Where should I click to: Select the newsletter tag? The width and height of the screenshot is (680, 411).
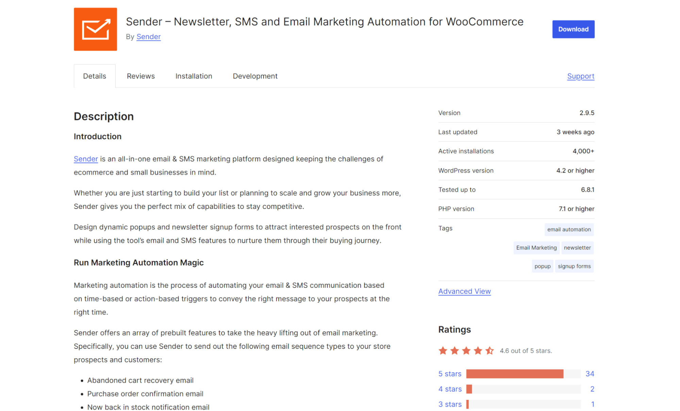pyautogui.click(x=577, y=248)
